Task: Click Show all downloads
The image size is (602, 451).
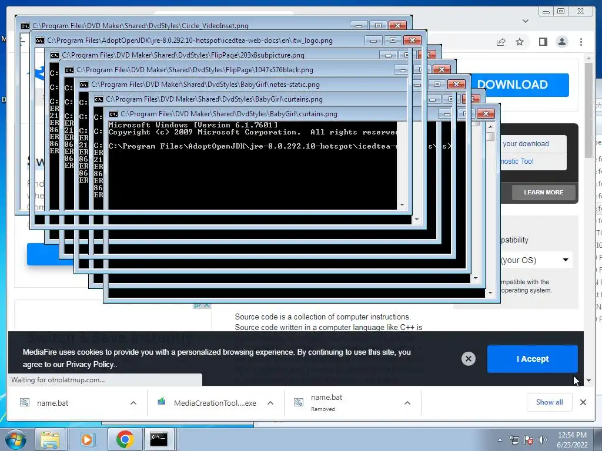Action: (550, 402)
